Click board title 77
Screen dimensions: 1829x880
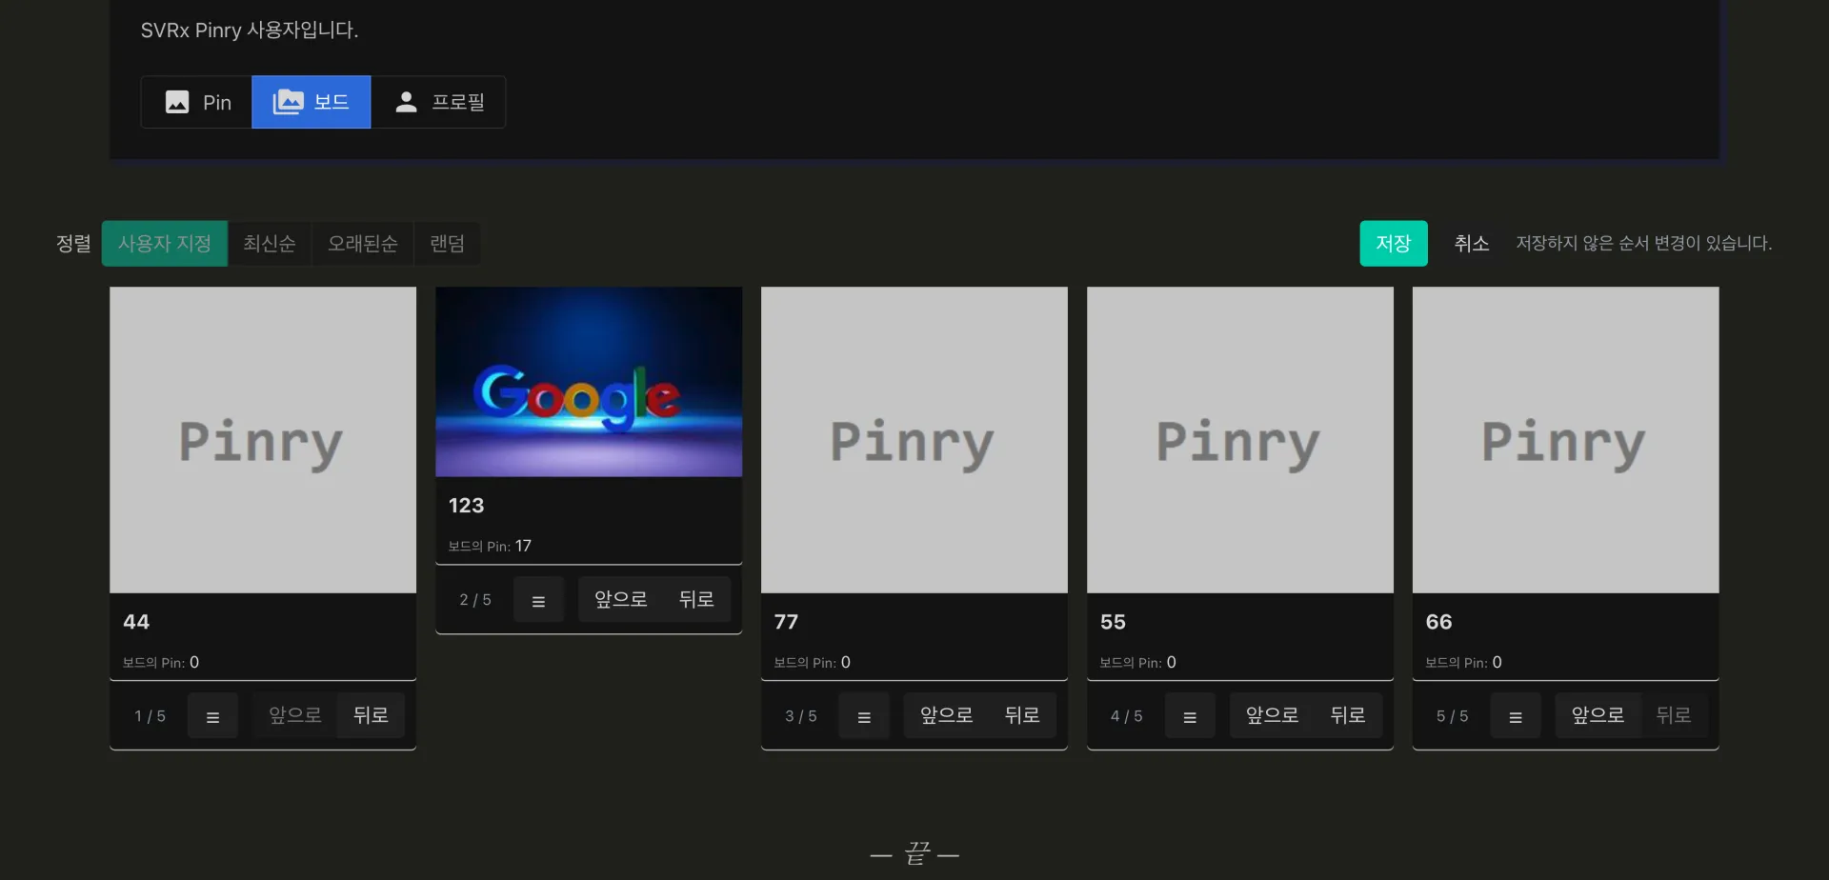point(786,622)
